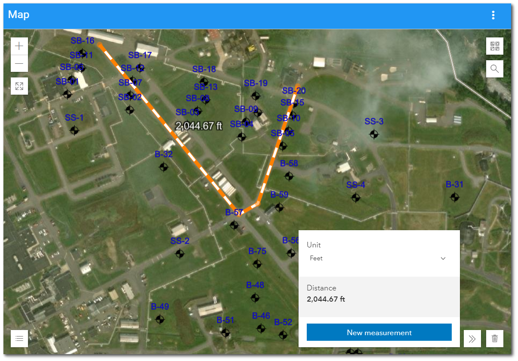
Task: Delete measurement with the trash icon
Action: 495,338
